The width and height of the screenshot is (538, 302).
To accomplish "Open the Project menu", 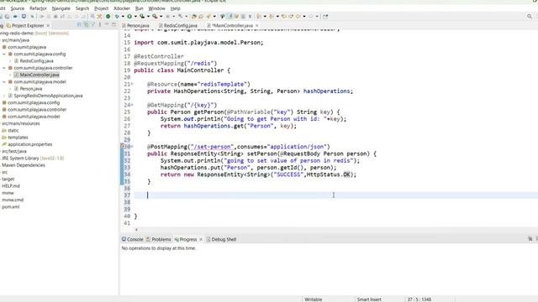I will pos(101,8).
